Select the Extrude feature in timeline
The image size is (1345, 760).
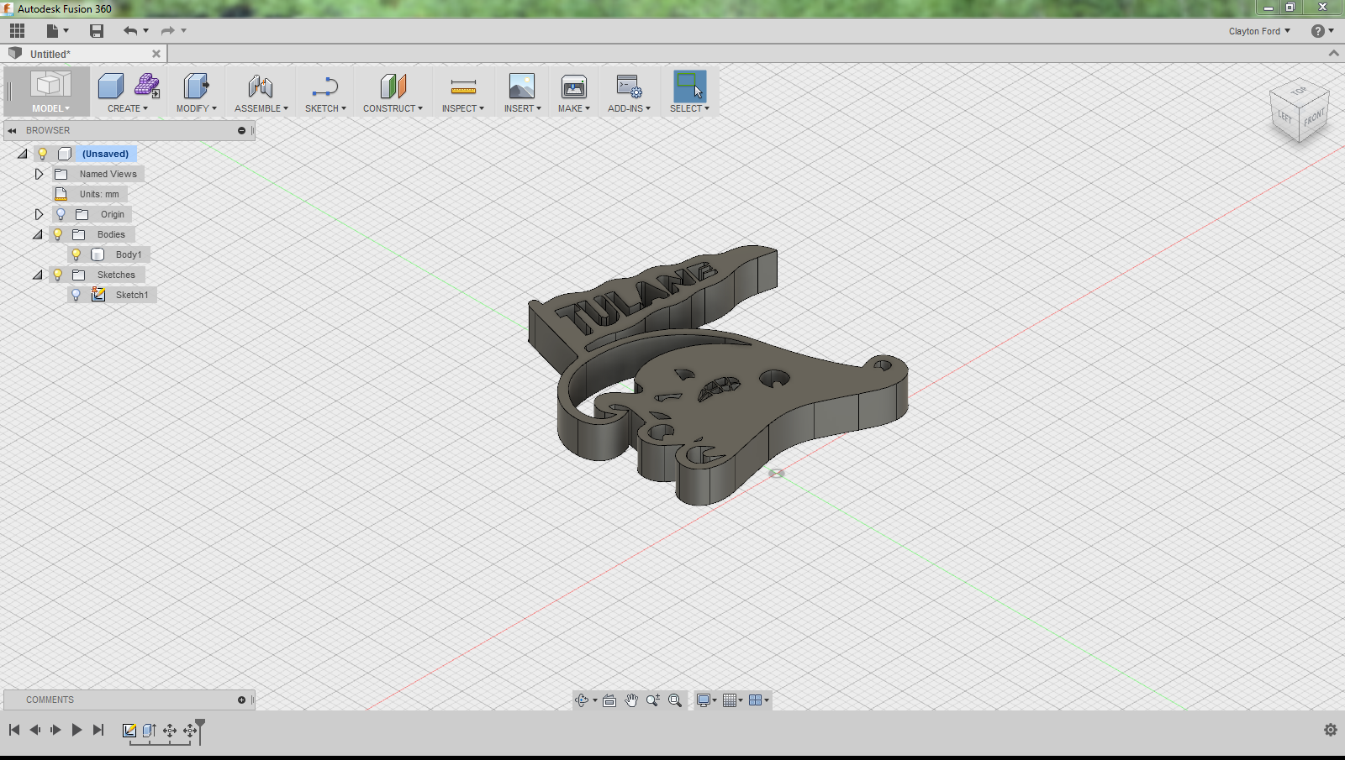150,731
